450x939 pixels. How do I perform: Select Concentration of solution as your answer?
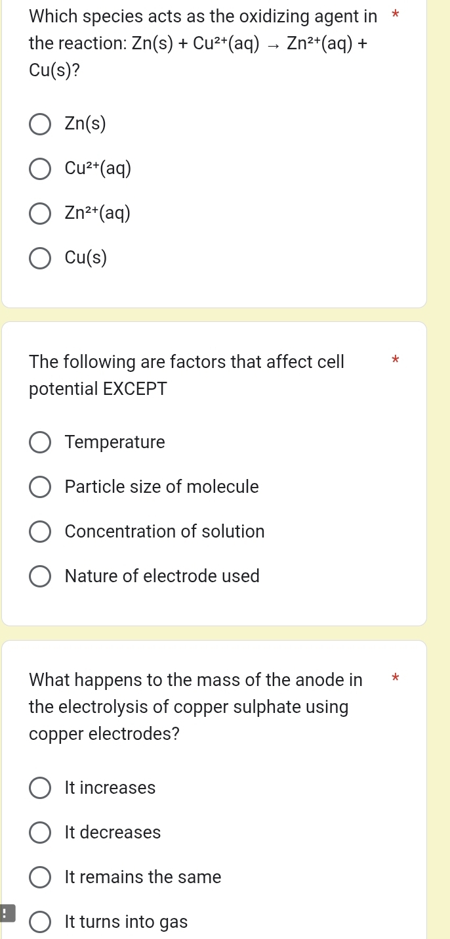coord(40,532)
